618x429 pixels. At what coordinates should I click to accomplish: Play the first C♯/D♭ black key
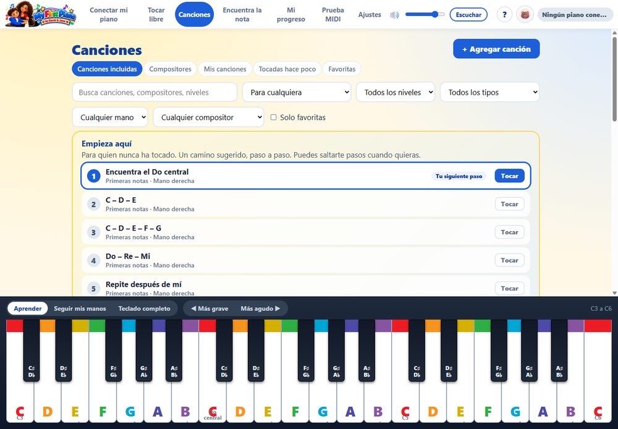(x=32, y=350)
